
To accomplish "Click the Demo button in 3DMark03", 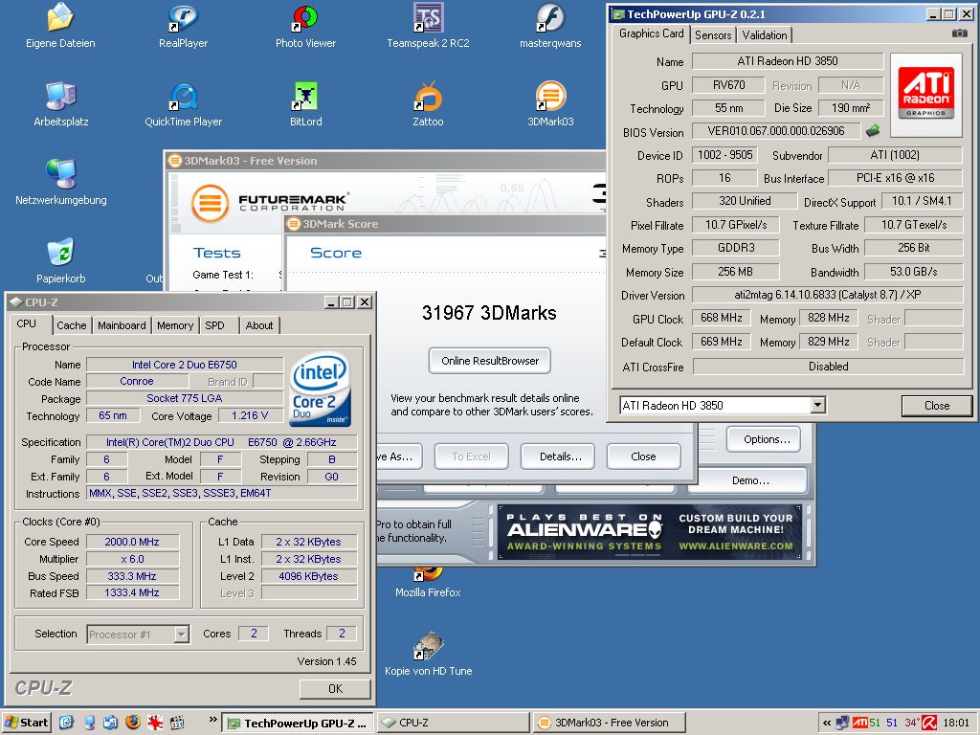I will click(750, 480).
